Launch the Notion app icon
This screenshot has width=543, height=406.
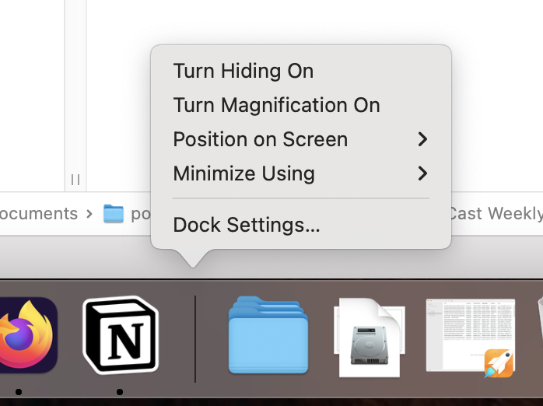[x=121, y=335]
